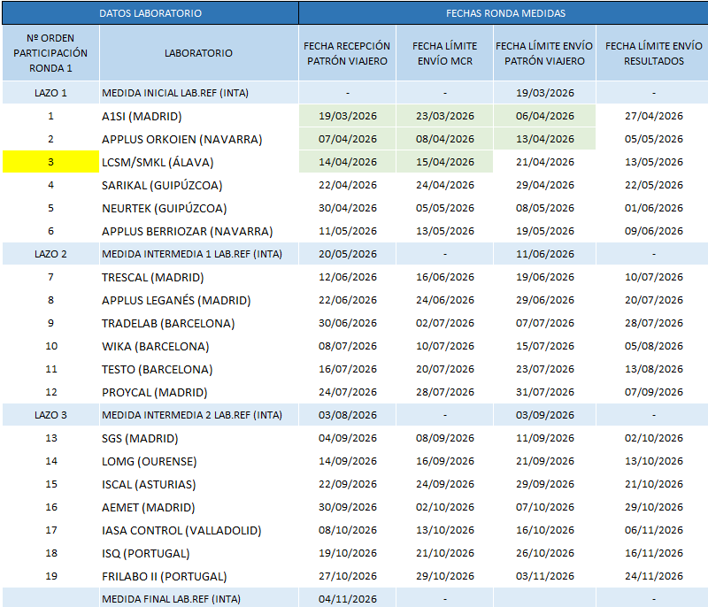
Task: Select the LAZO 2 row label
Action: 50,254
